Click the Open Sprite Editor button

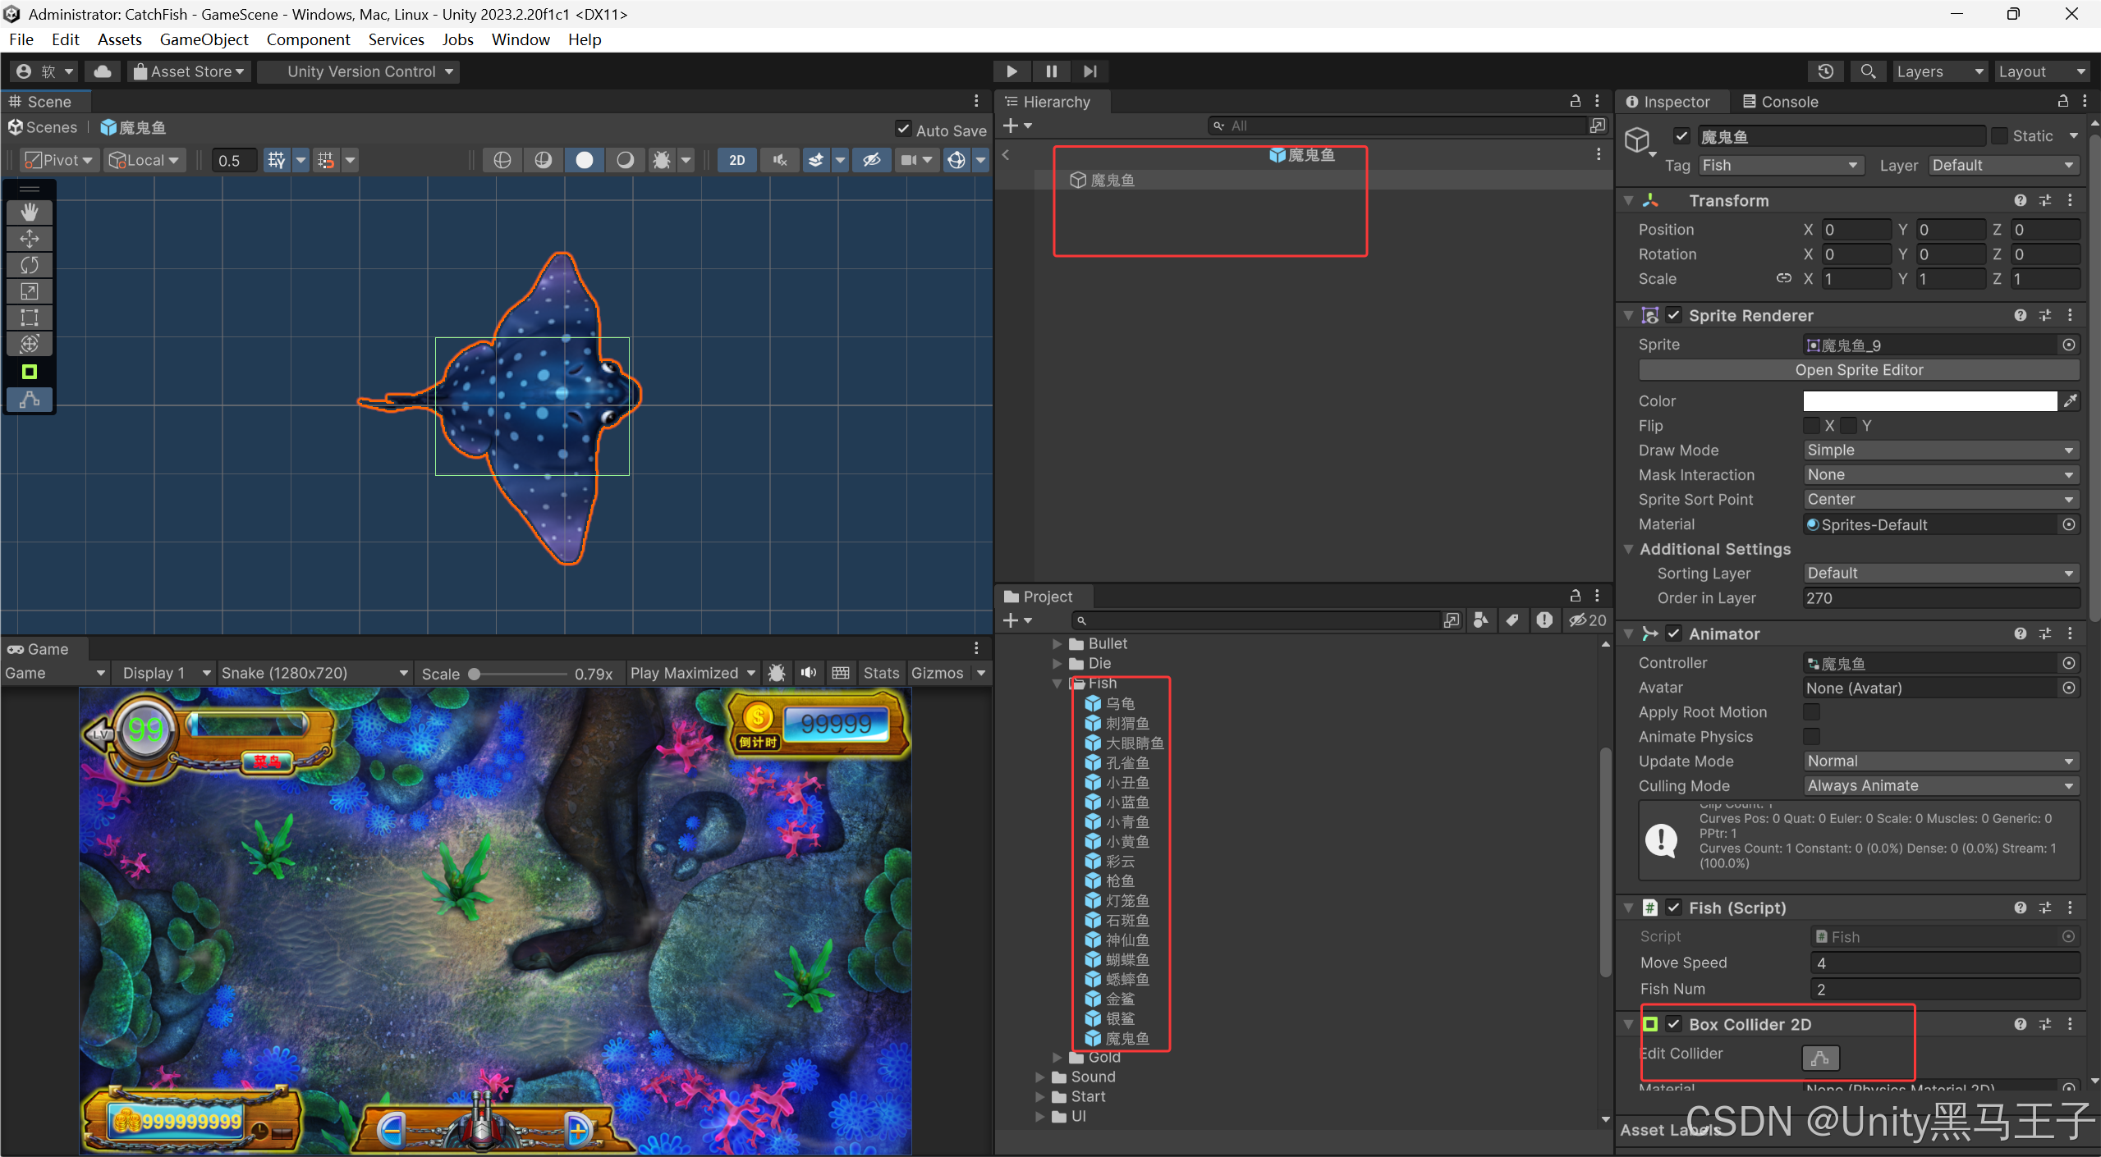tap(1858, 369)
